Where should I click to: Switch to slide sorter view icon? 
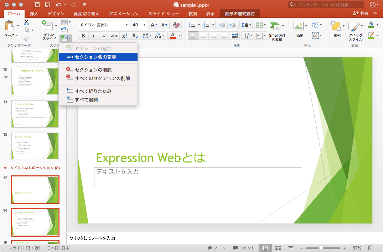point(278,248)
